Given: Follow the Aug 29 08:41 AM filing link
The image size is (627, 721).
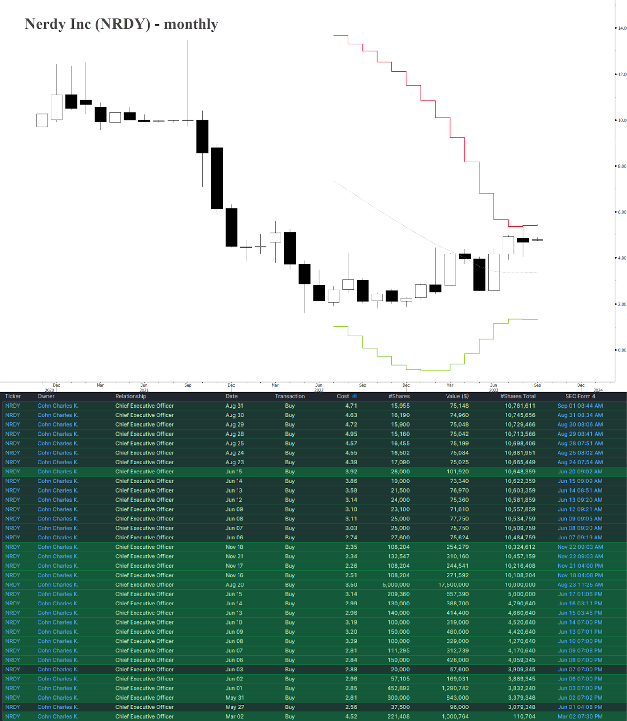Looking at the screenshot, I should (580, 434).
